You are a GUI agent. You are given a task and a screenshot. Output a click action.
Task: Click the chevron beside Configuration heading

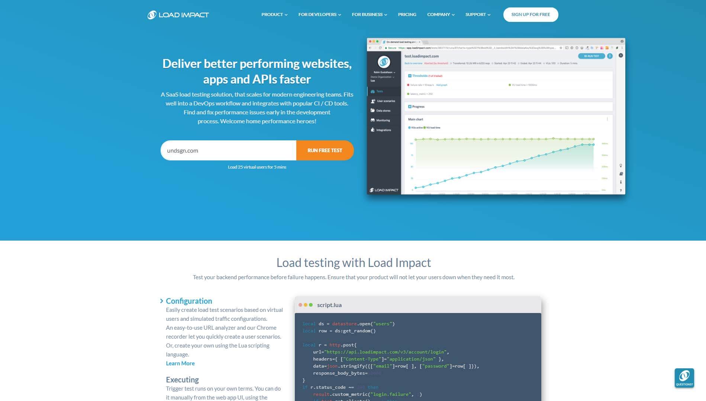pos(161,301)
